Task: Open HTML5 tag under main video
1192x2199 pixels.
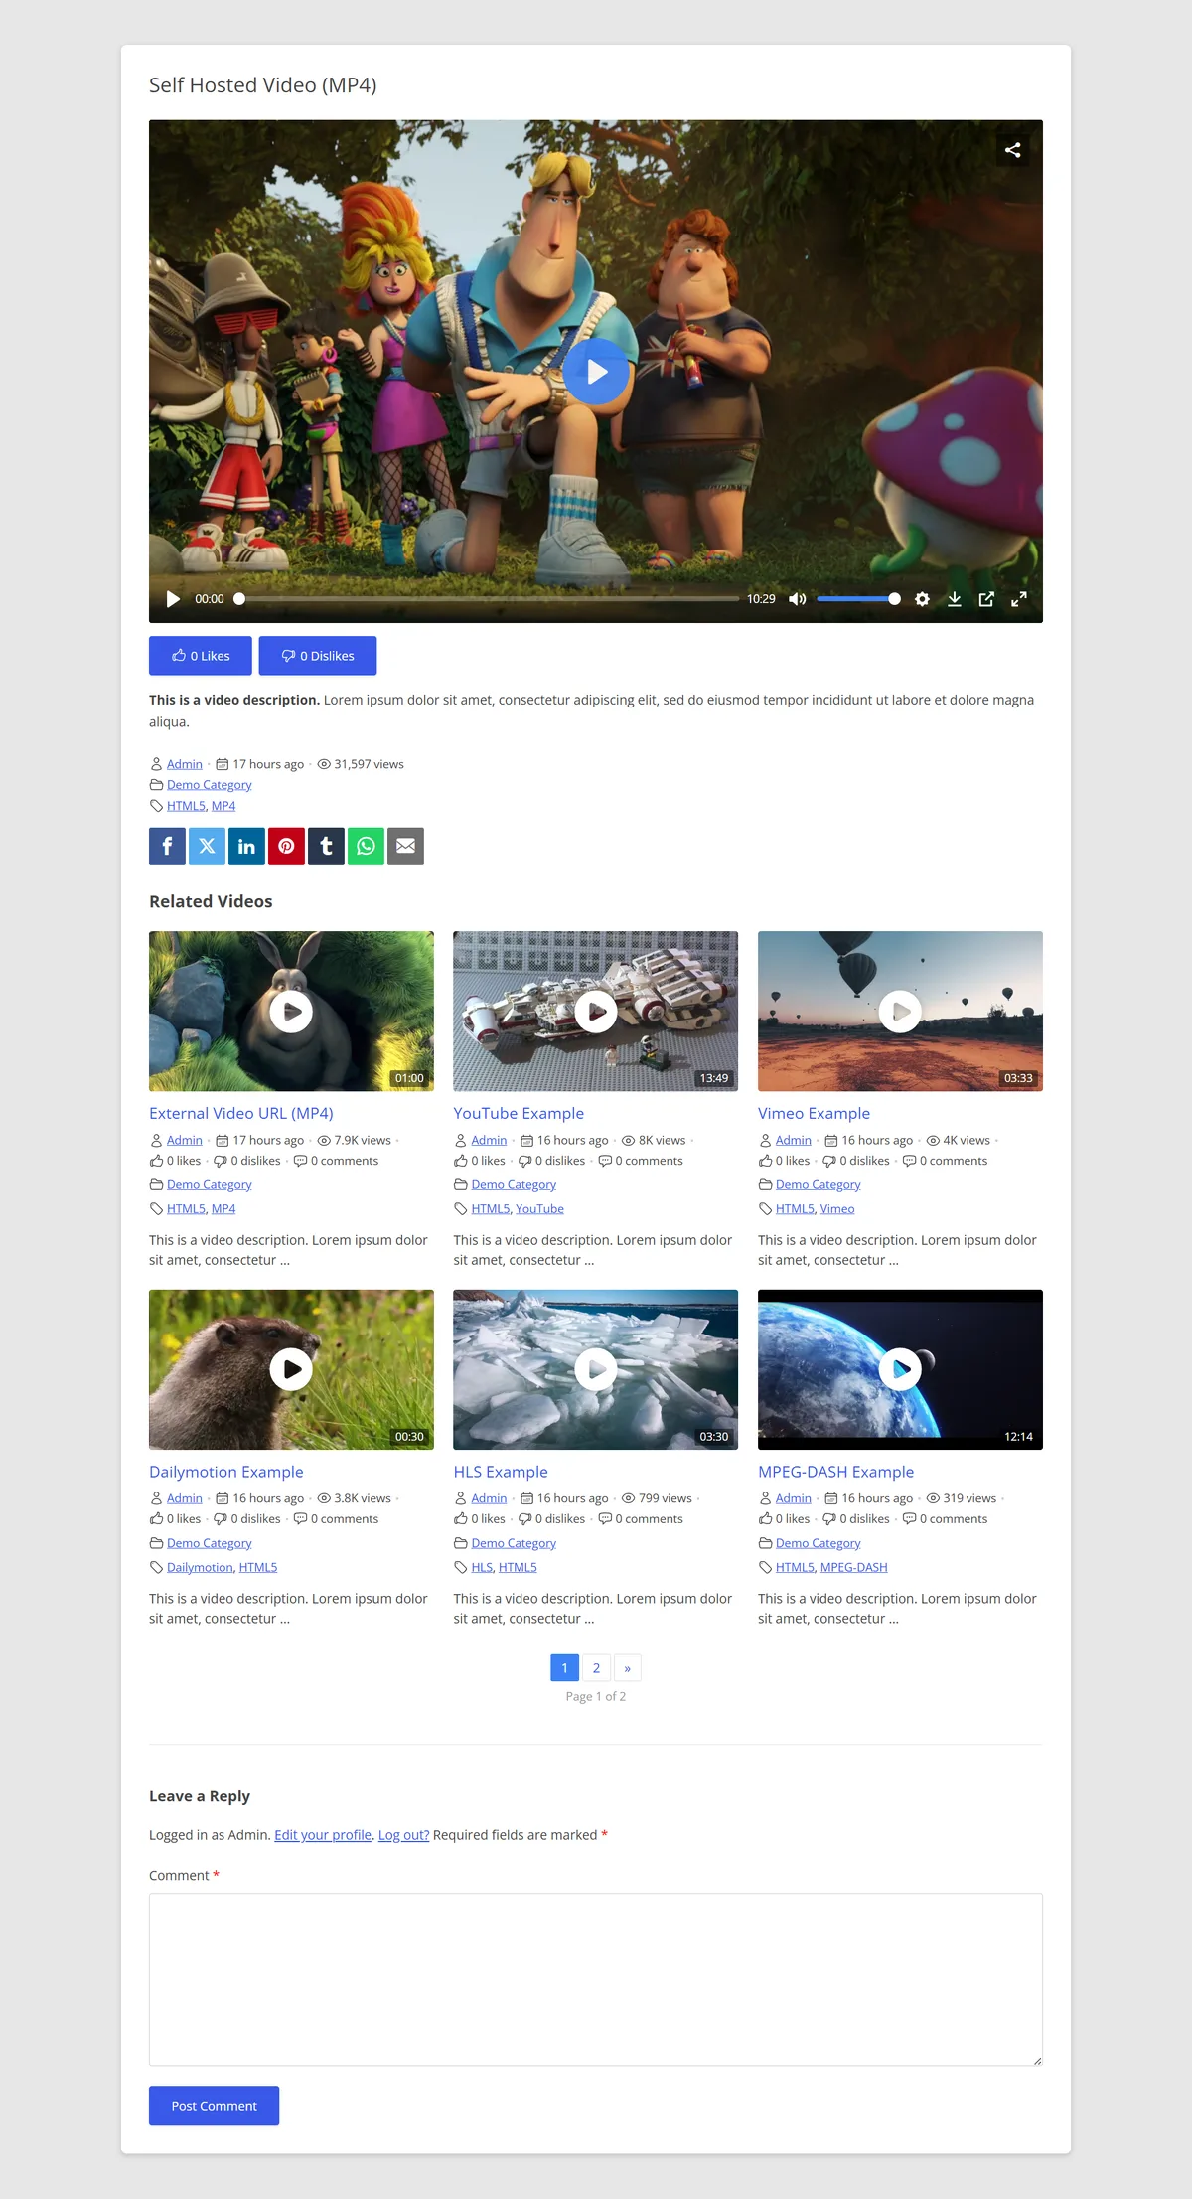Action: (x=186, y=806)
